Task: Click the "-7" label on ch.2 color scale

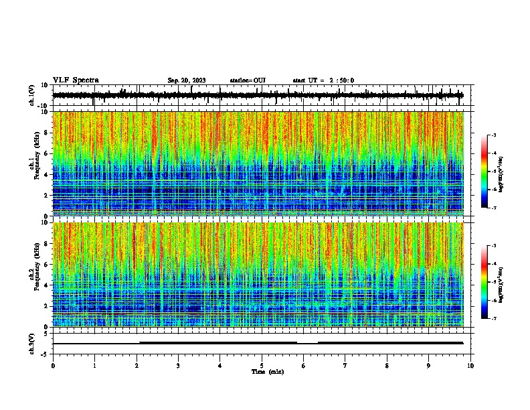Action: (x=493, y=318)
